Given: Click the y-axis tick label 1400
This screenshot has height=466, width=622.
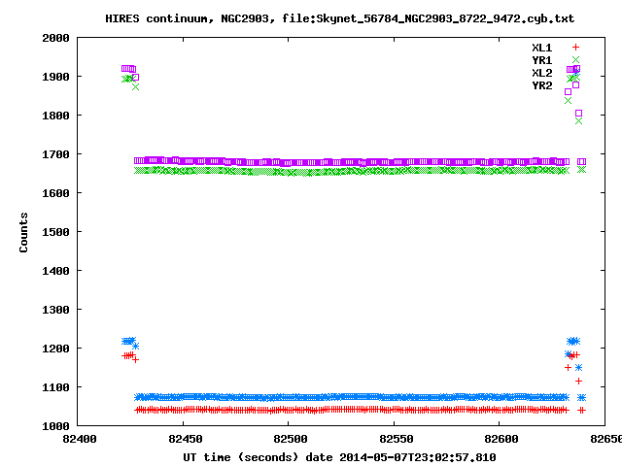Looking at the screenshot, I should point(56,271).
